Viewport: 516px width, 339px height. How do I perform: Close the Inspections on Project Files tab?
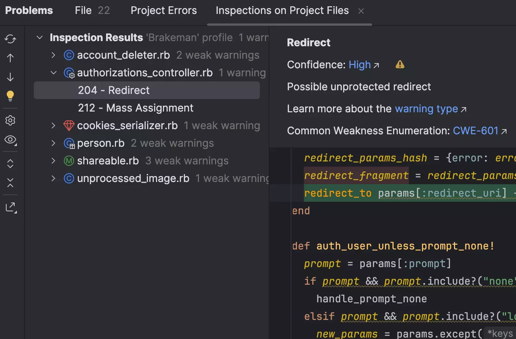pyautogui.click(x=361, y=11)
